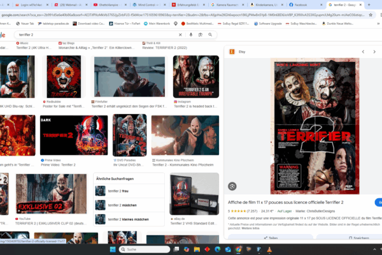Click the Windows taskbar Suche field
This screenshot has width=382, height=255.
click(x=145, y=249)
